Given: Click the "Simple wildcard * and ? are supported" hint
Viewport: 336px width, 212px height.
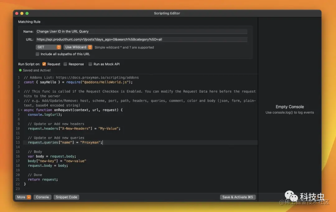Looking at the screenshot, I should coord(124,47).
